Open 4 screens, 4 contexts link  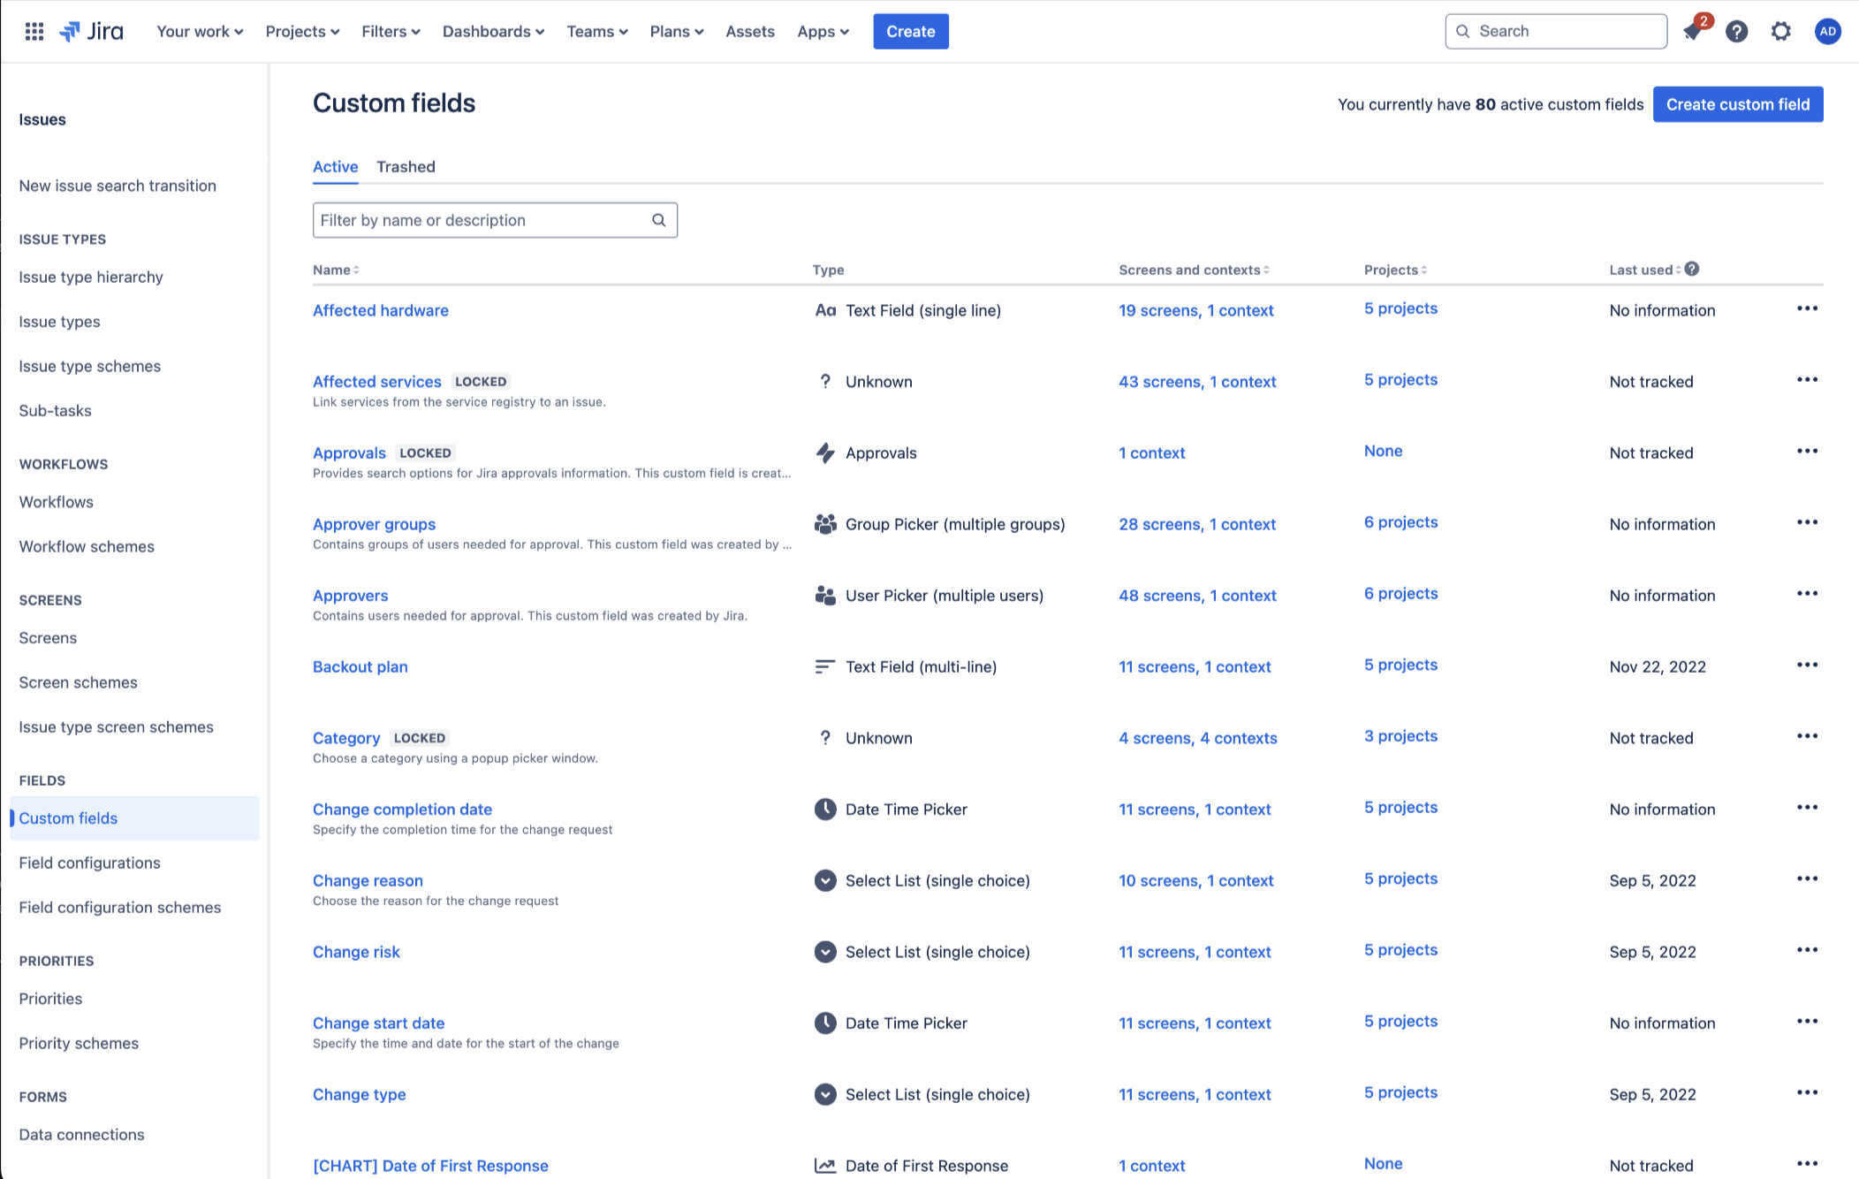(x=1198, y=738)
